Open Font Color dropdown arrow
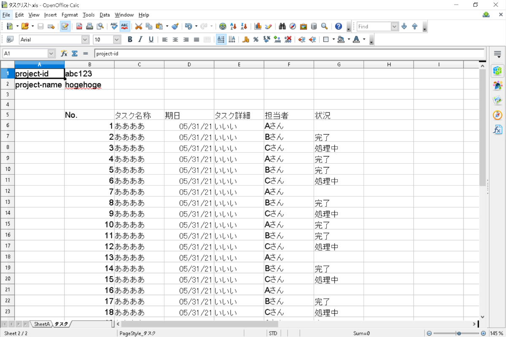Viewport: 506px width, 337px height. point(364,40)
